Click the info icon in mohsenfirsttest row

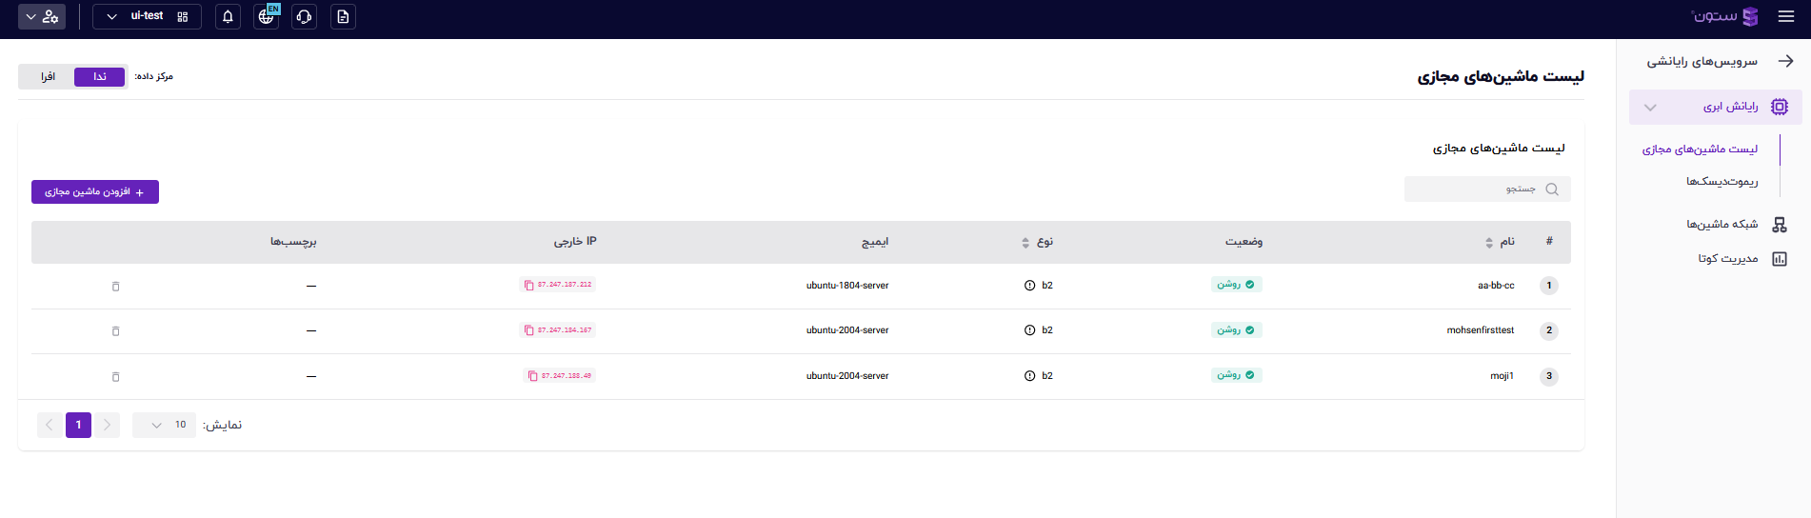click(1029, 330)
